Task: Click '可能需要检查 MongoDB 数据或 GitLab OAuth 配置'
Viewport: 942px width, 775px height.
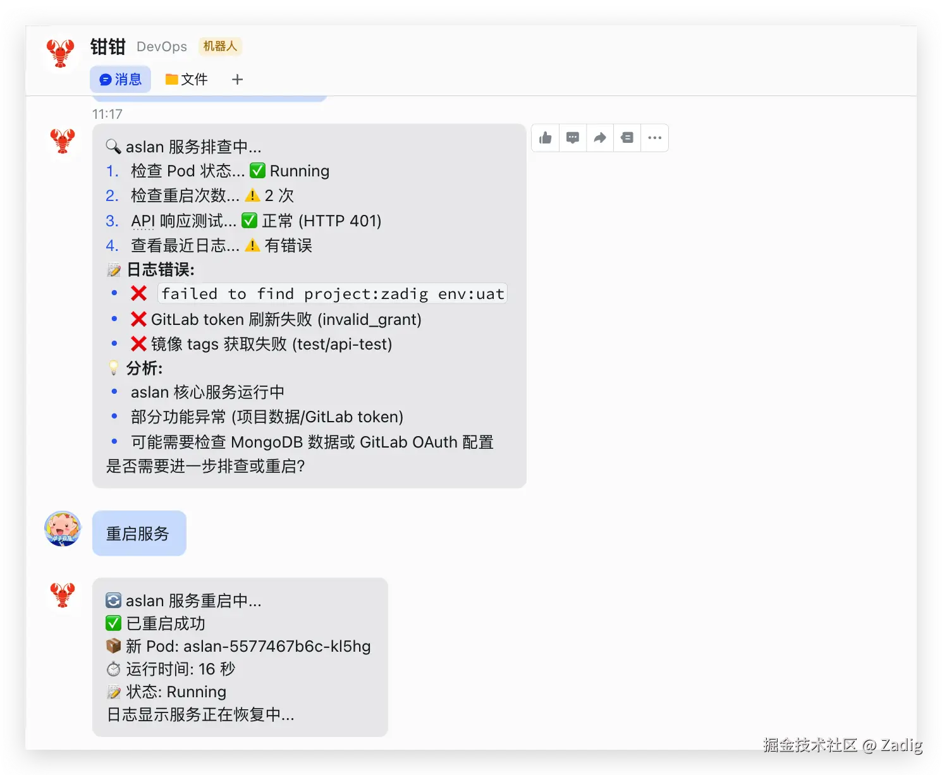Action: (x=312, y=442)
